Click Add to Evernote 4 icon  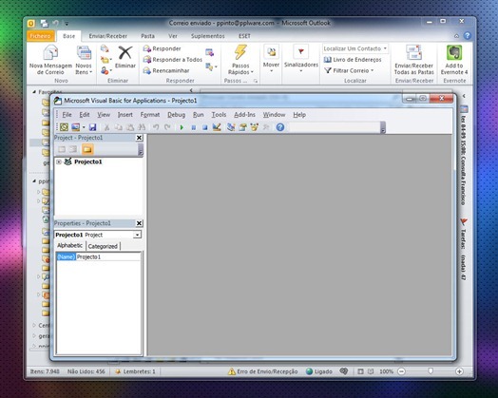pos(454,60)
